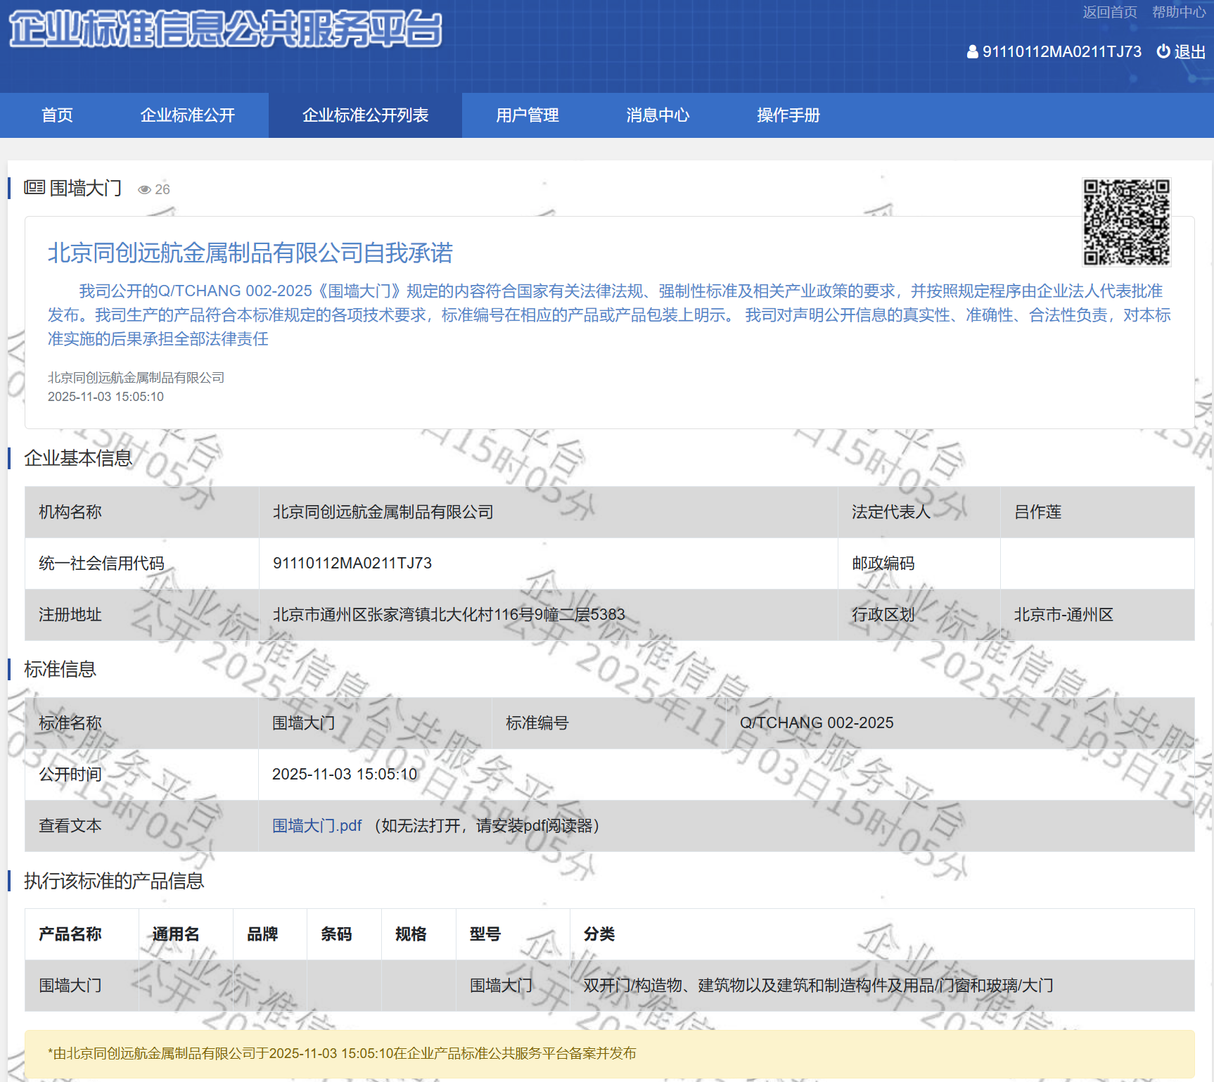Click the eye view-count icon
Screen dimensions: 1214x1082
145,190
